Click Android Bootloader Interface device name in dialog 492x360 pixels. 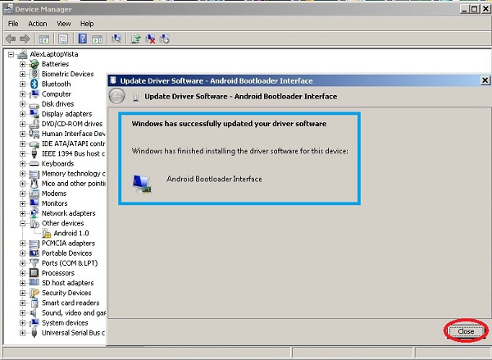coord(214,179)
